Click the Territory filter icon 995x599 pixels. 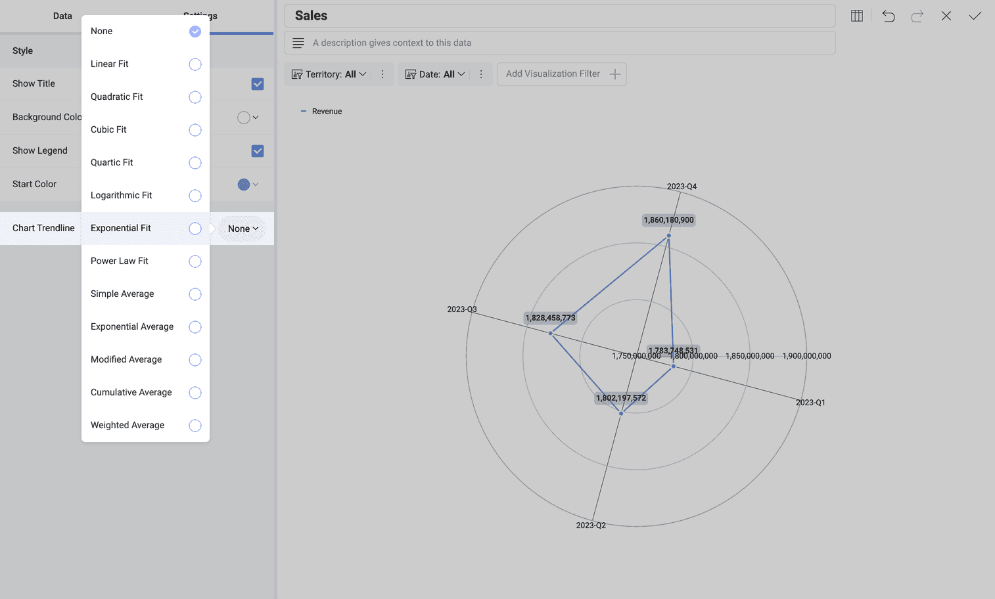(297, 74)
